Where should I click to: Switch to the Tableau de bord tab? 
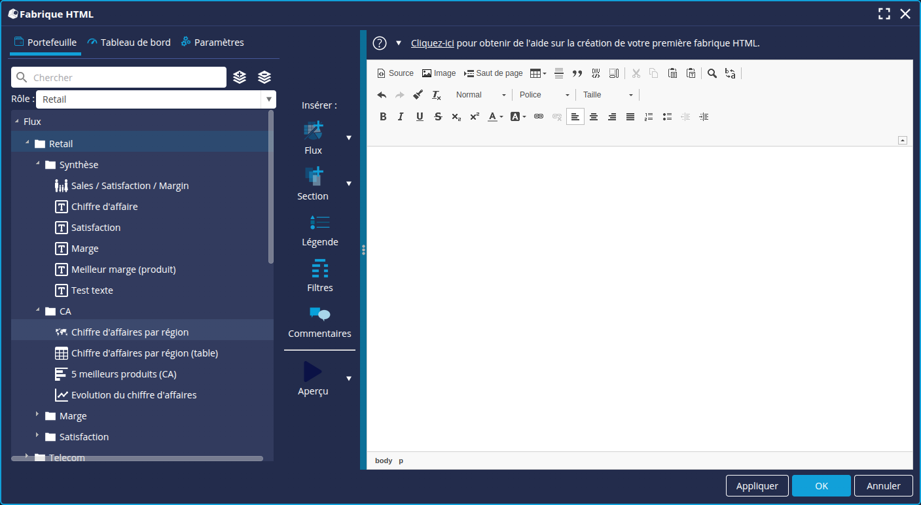(x=129, y=43)
